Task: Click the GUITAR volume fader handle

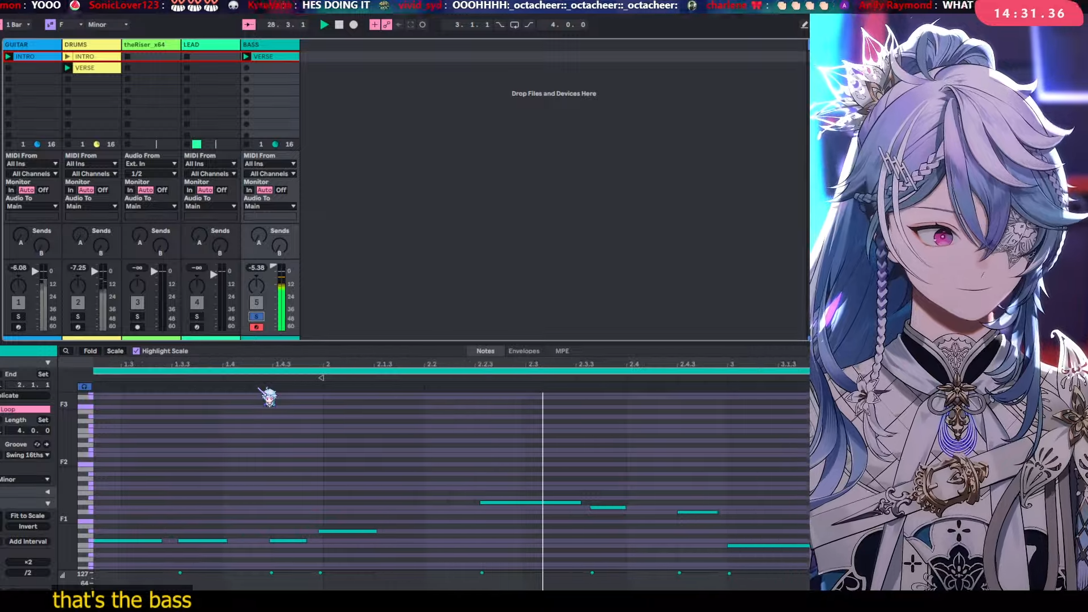Action: [x=35, y=271]
